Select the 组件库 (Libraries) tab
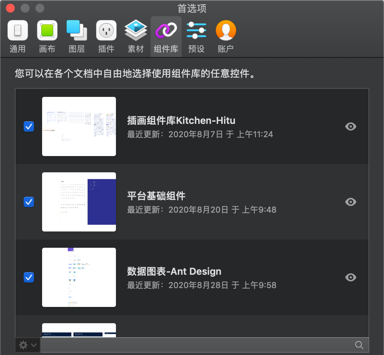 tap(166, 37)
